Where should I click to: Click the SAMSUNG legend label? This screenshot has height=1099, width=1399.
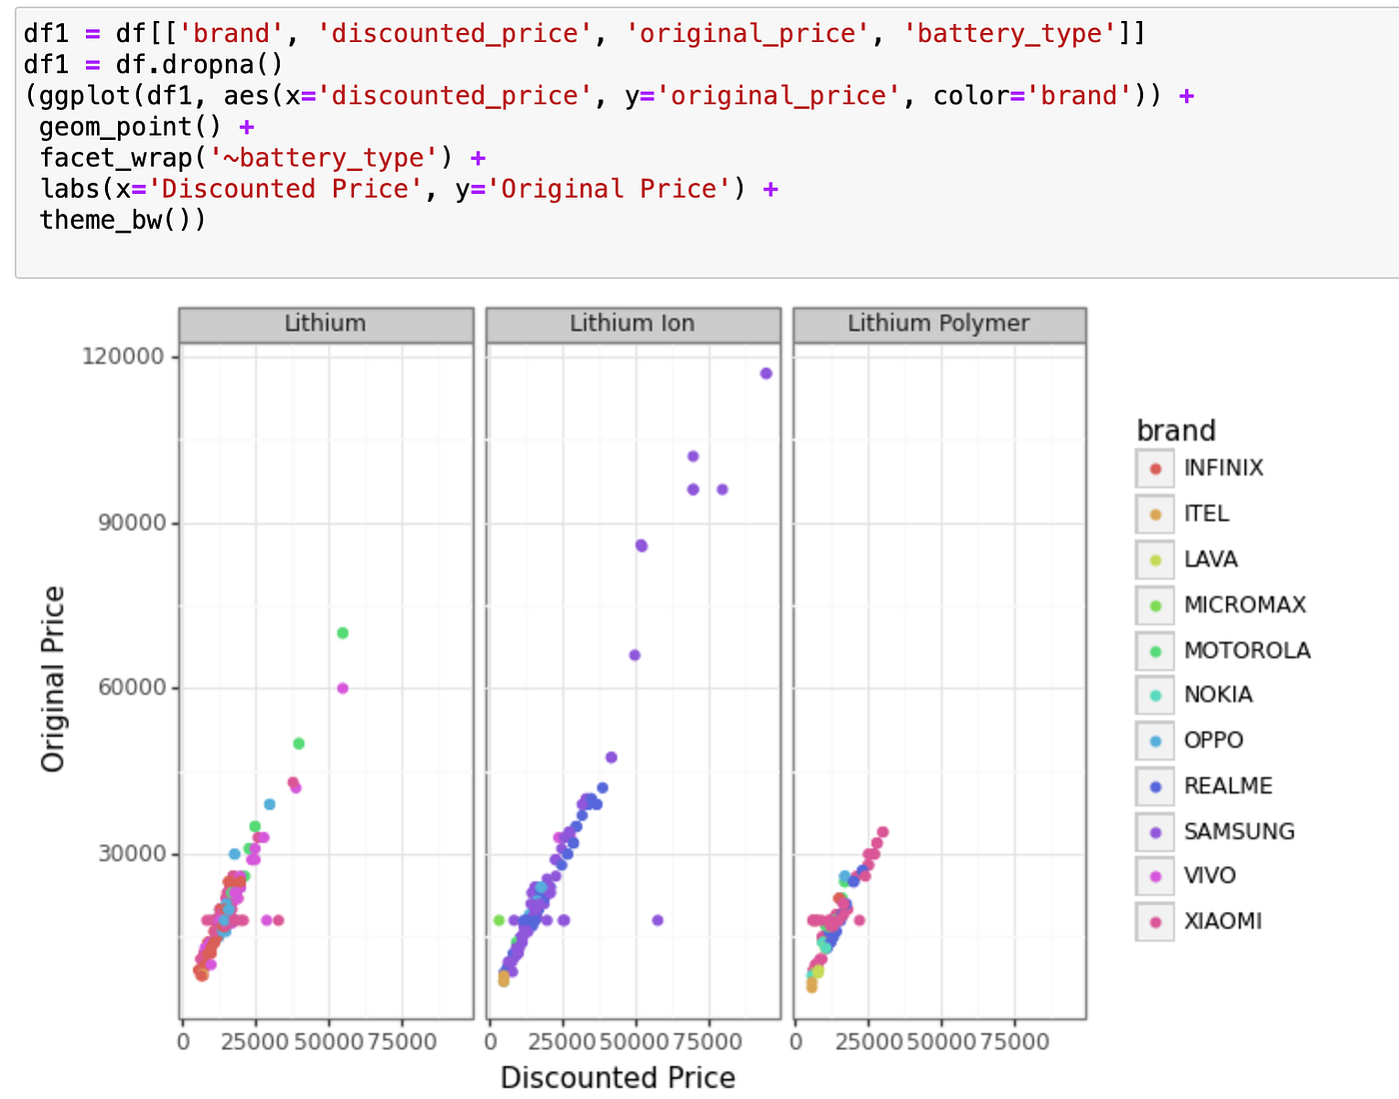tap(1238, 831)
